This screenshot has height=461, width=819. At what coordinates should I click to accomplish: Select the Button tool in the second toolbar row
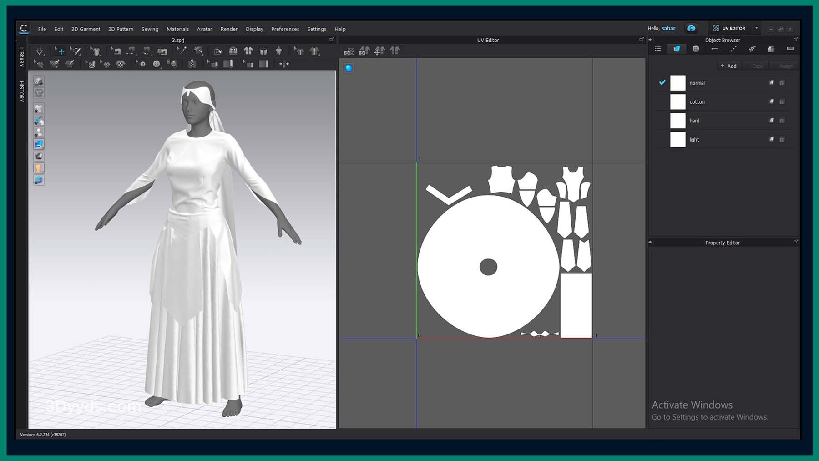tap(157, 64)
